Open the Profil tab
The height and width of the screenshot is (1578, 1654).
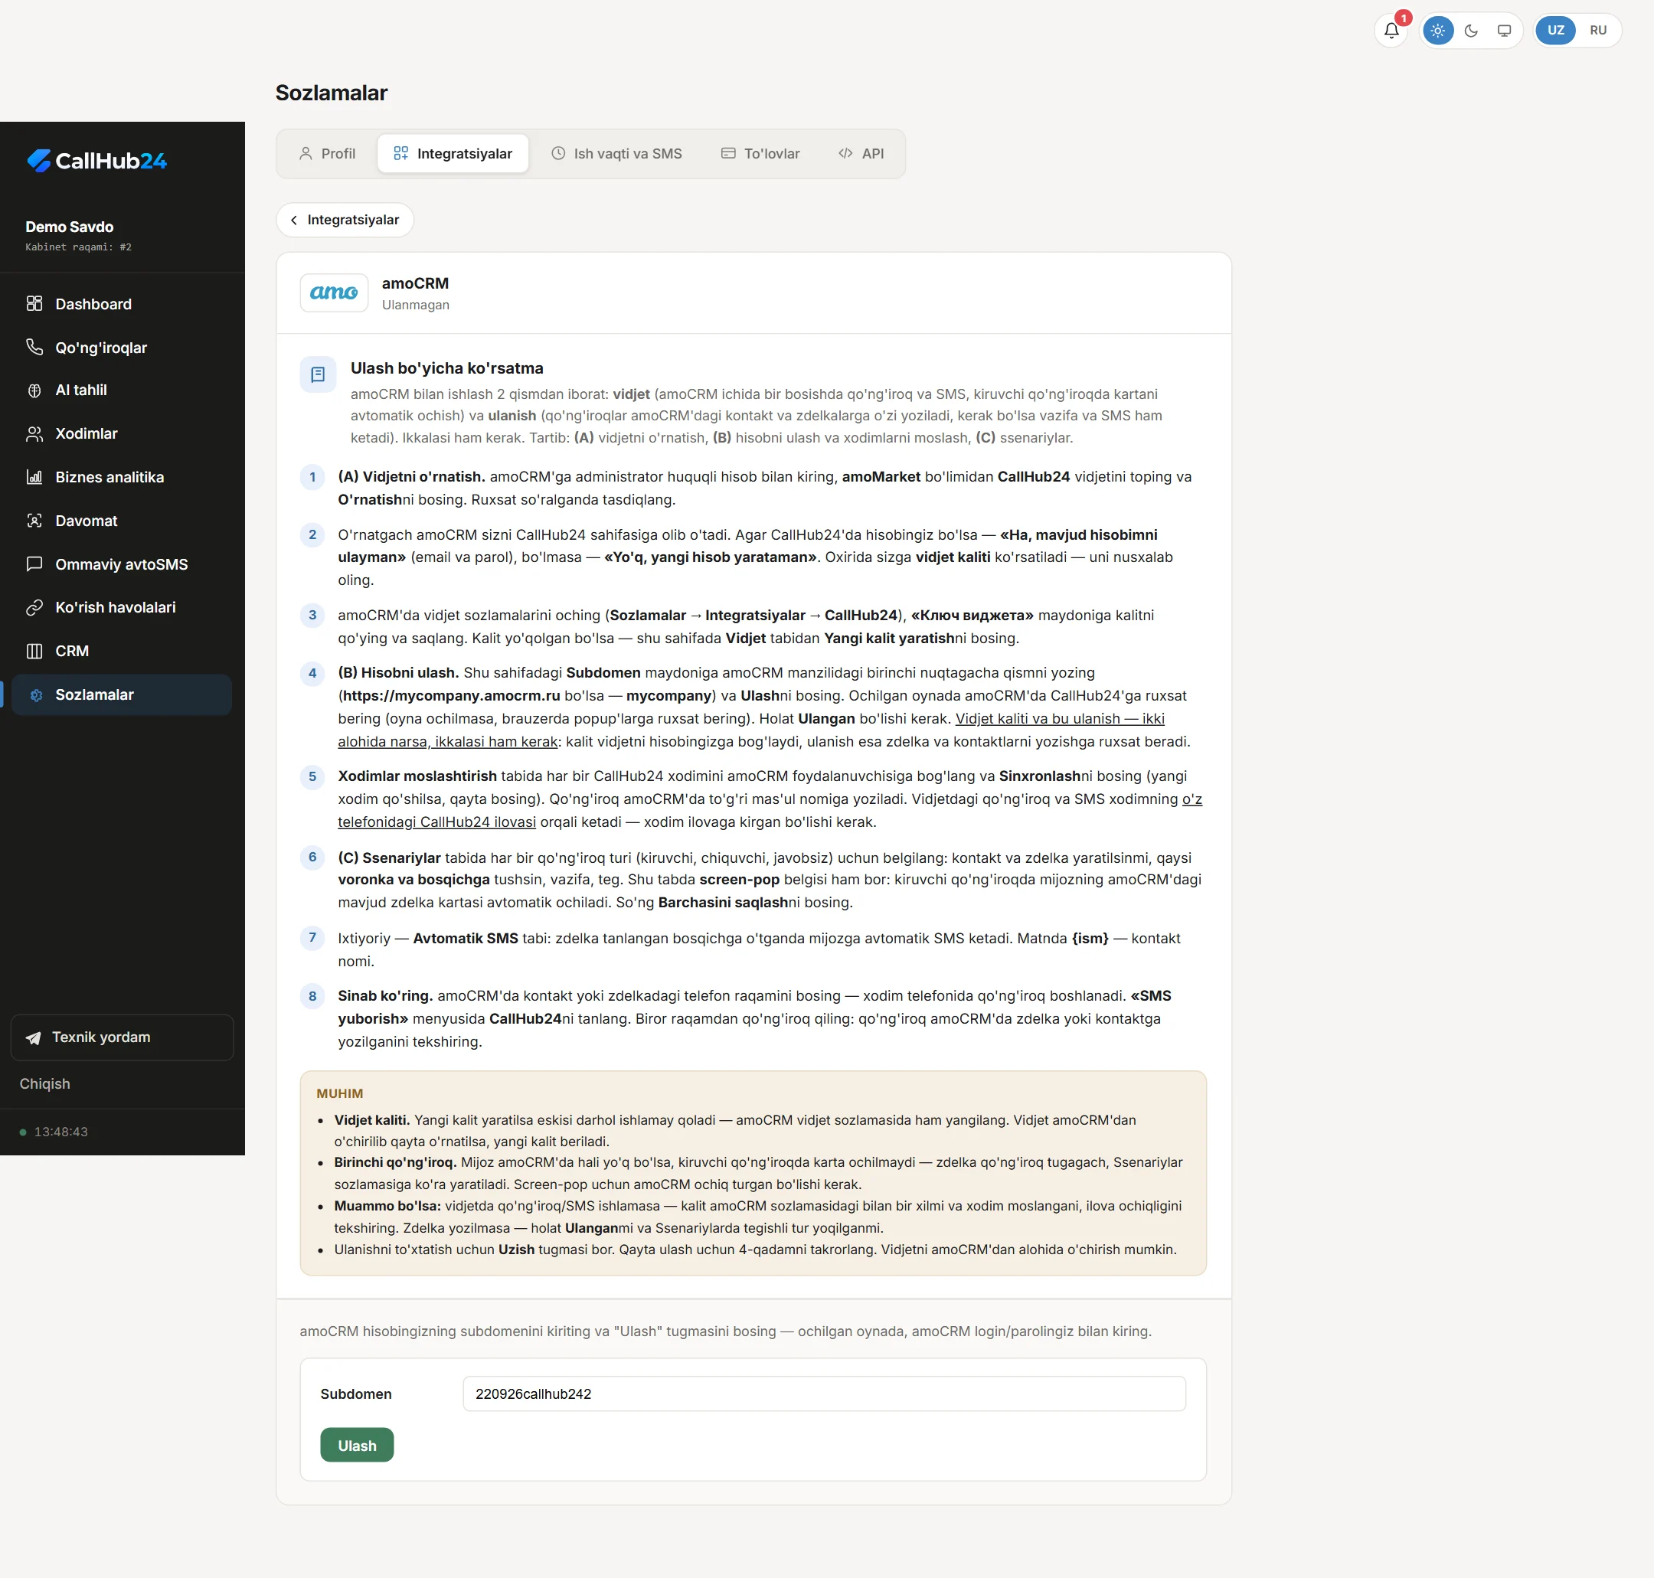pyautogui.click(x=327, y=154)
